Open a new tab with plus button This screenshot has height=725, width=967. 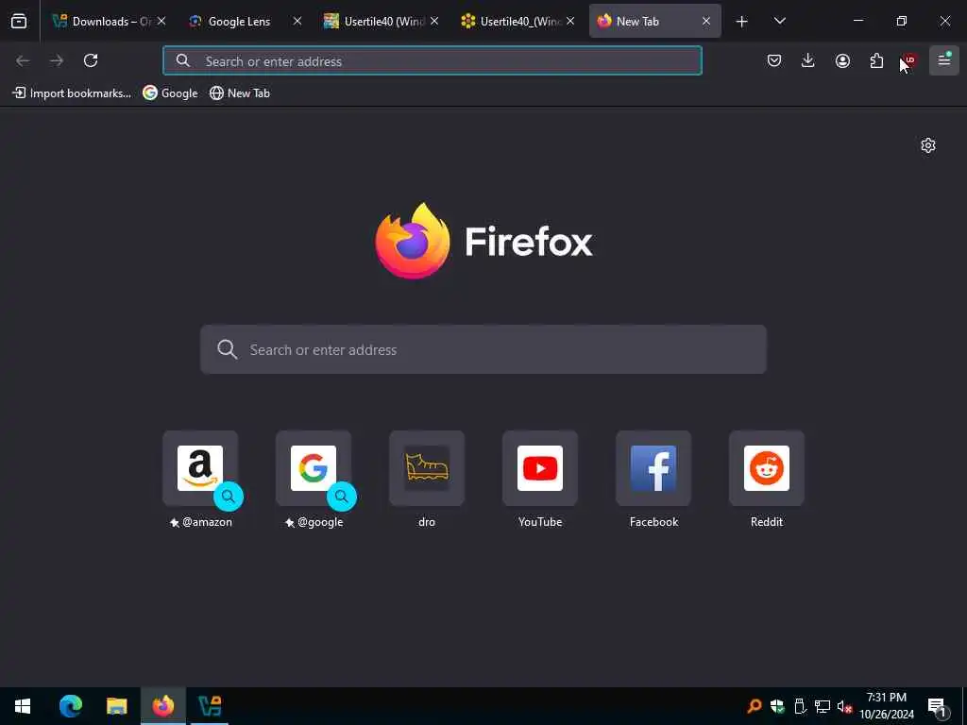(x=742, y=22)
